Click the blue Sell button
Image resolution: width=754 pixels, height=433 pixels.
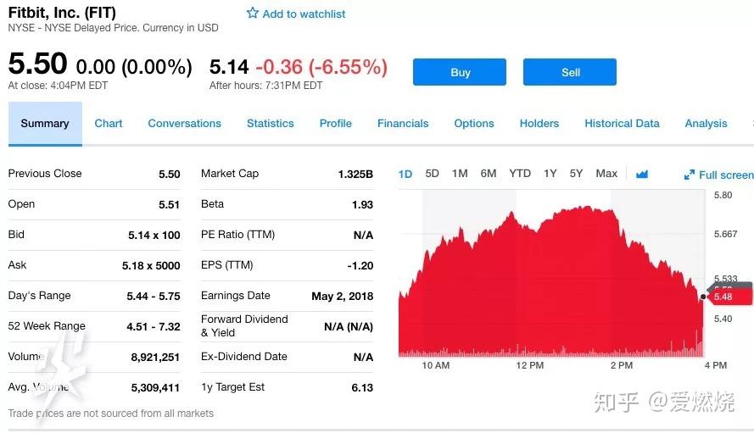570,72
